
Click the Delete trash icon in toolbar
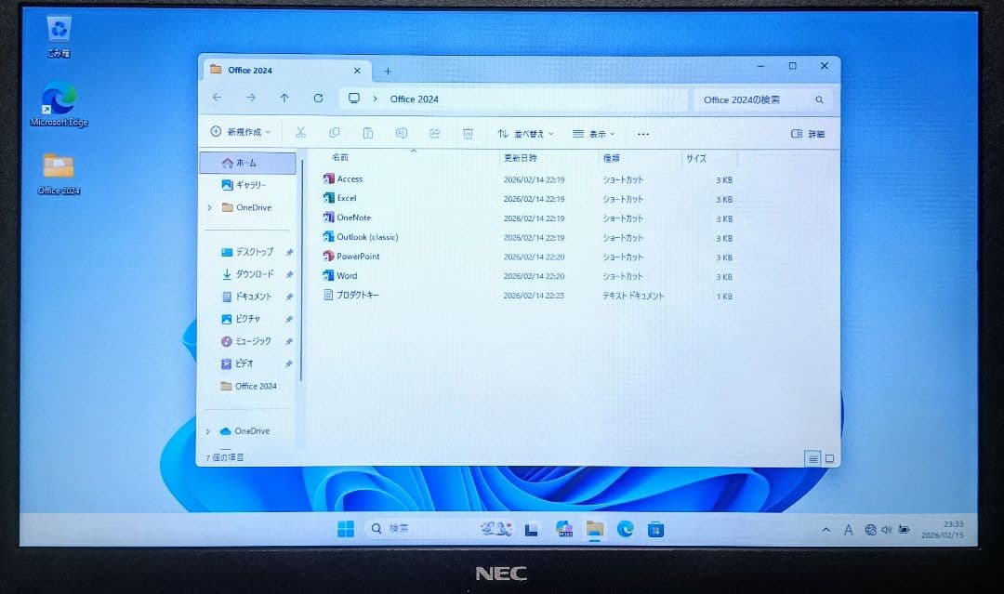point(468,133)
